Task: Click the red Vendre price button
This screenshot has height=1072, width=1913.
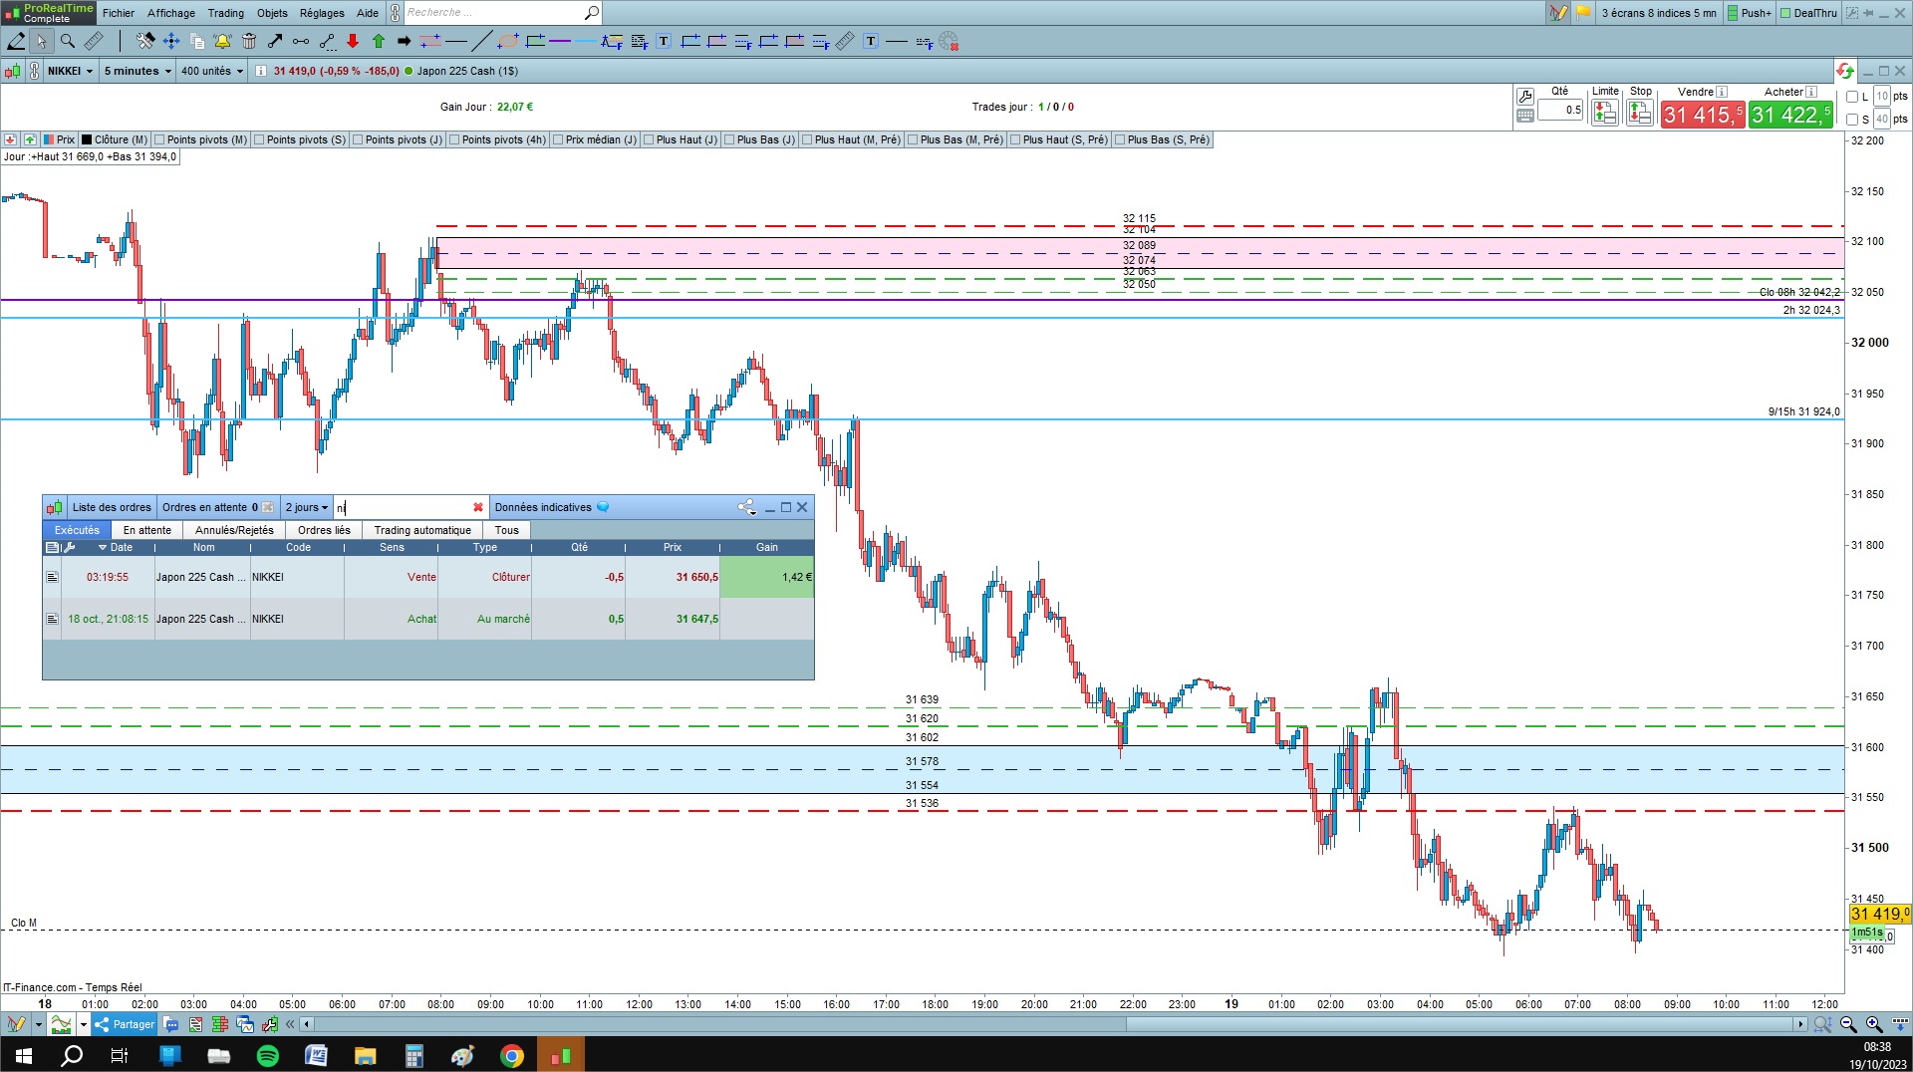Action: pos(1703,115)
